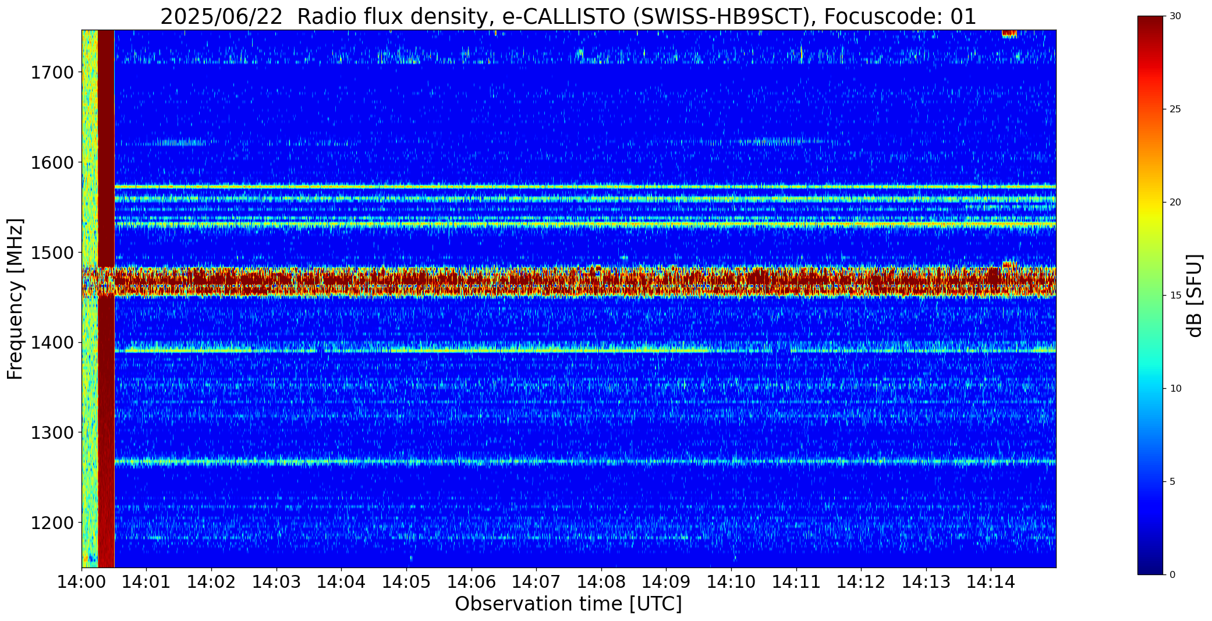Click the dark red vertical band near 14:00

point(106,299)
